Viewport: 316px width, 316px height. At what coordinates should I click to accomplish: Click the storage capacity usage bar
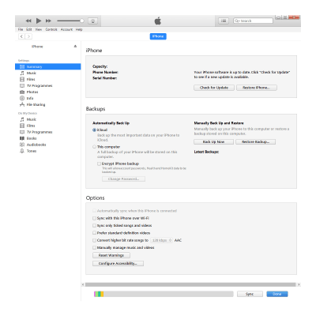point(164,294)
